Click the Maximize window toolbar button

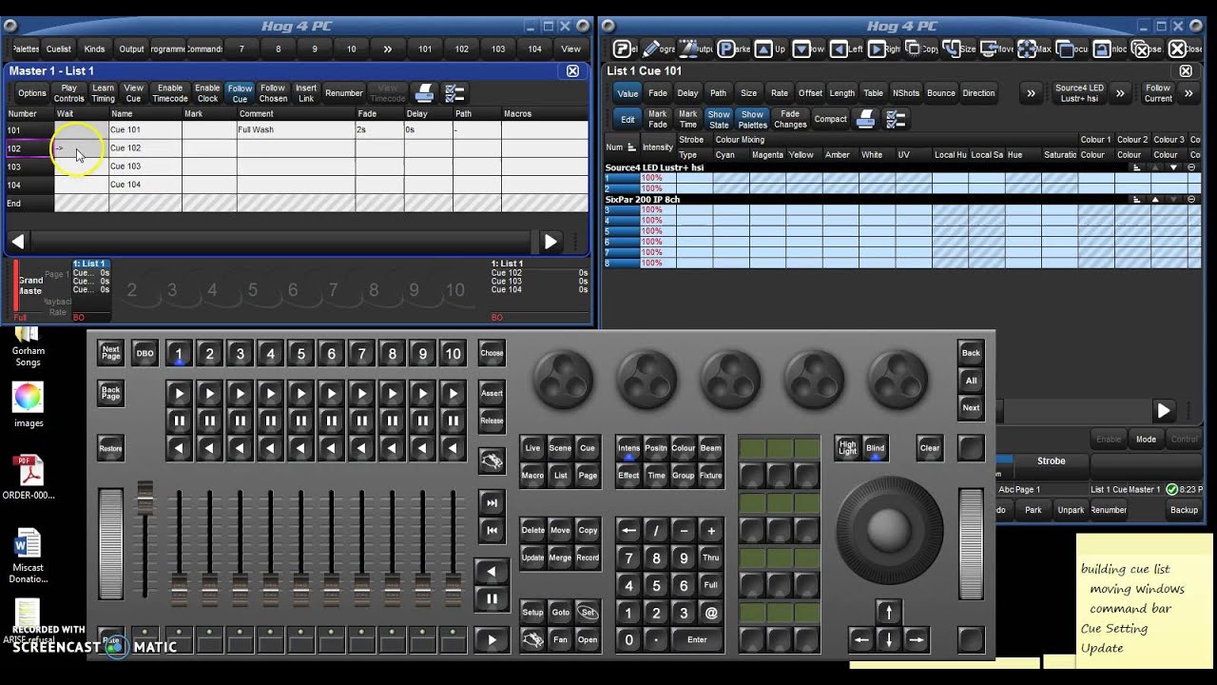point(1034,49)
